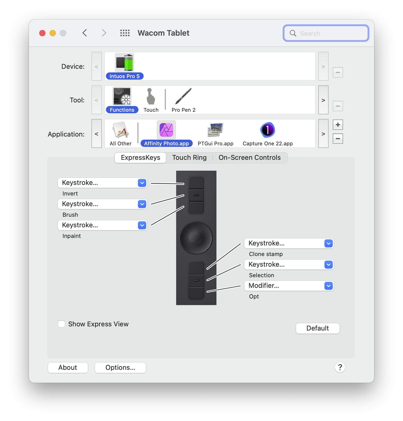Screen dimensions: 403x421
Task: Click the top ExpressKey in the tablet image
Action: coord(196,183)
